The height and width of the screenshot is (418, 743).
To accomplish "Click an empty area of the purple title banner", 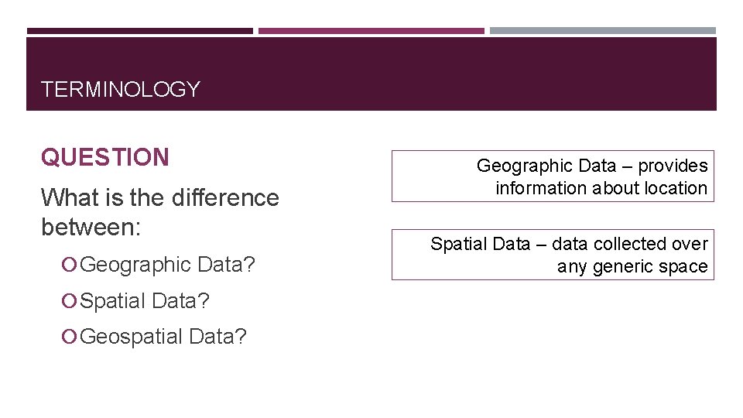I will (x=464, y=77).
